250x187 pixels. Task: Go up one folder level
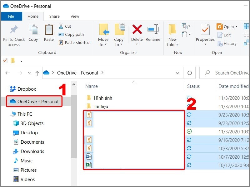click(x=37, y=73)
